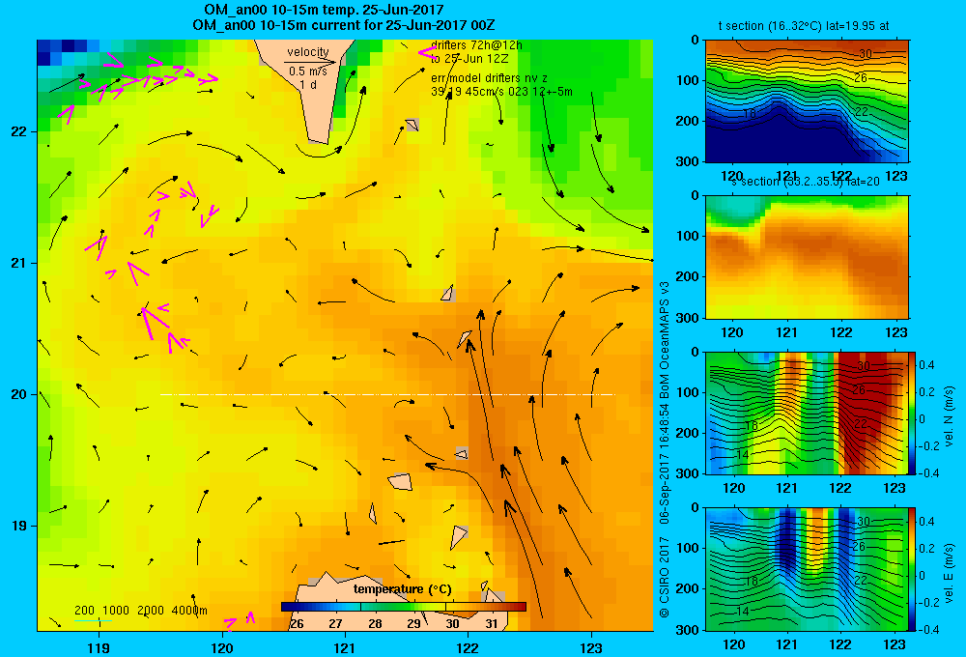The image size is (966, 657).
Task: Click the '22' contour label in temperature section
Action: tap(862, 111)
